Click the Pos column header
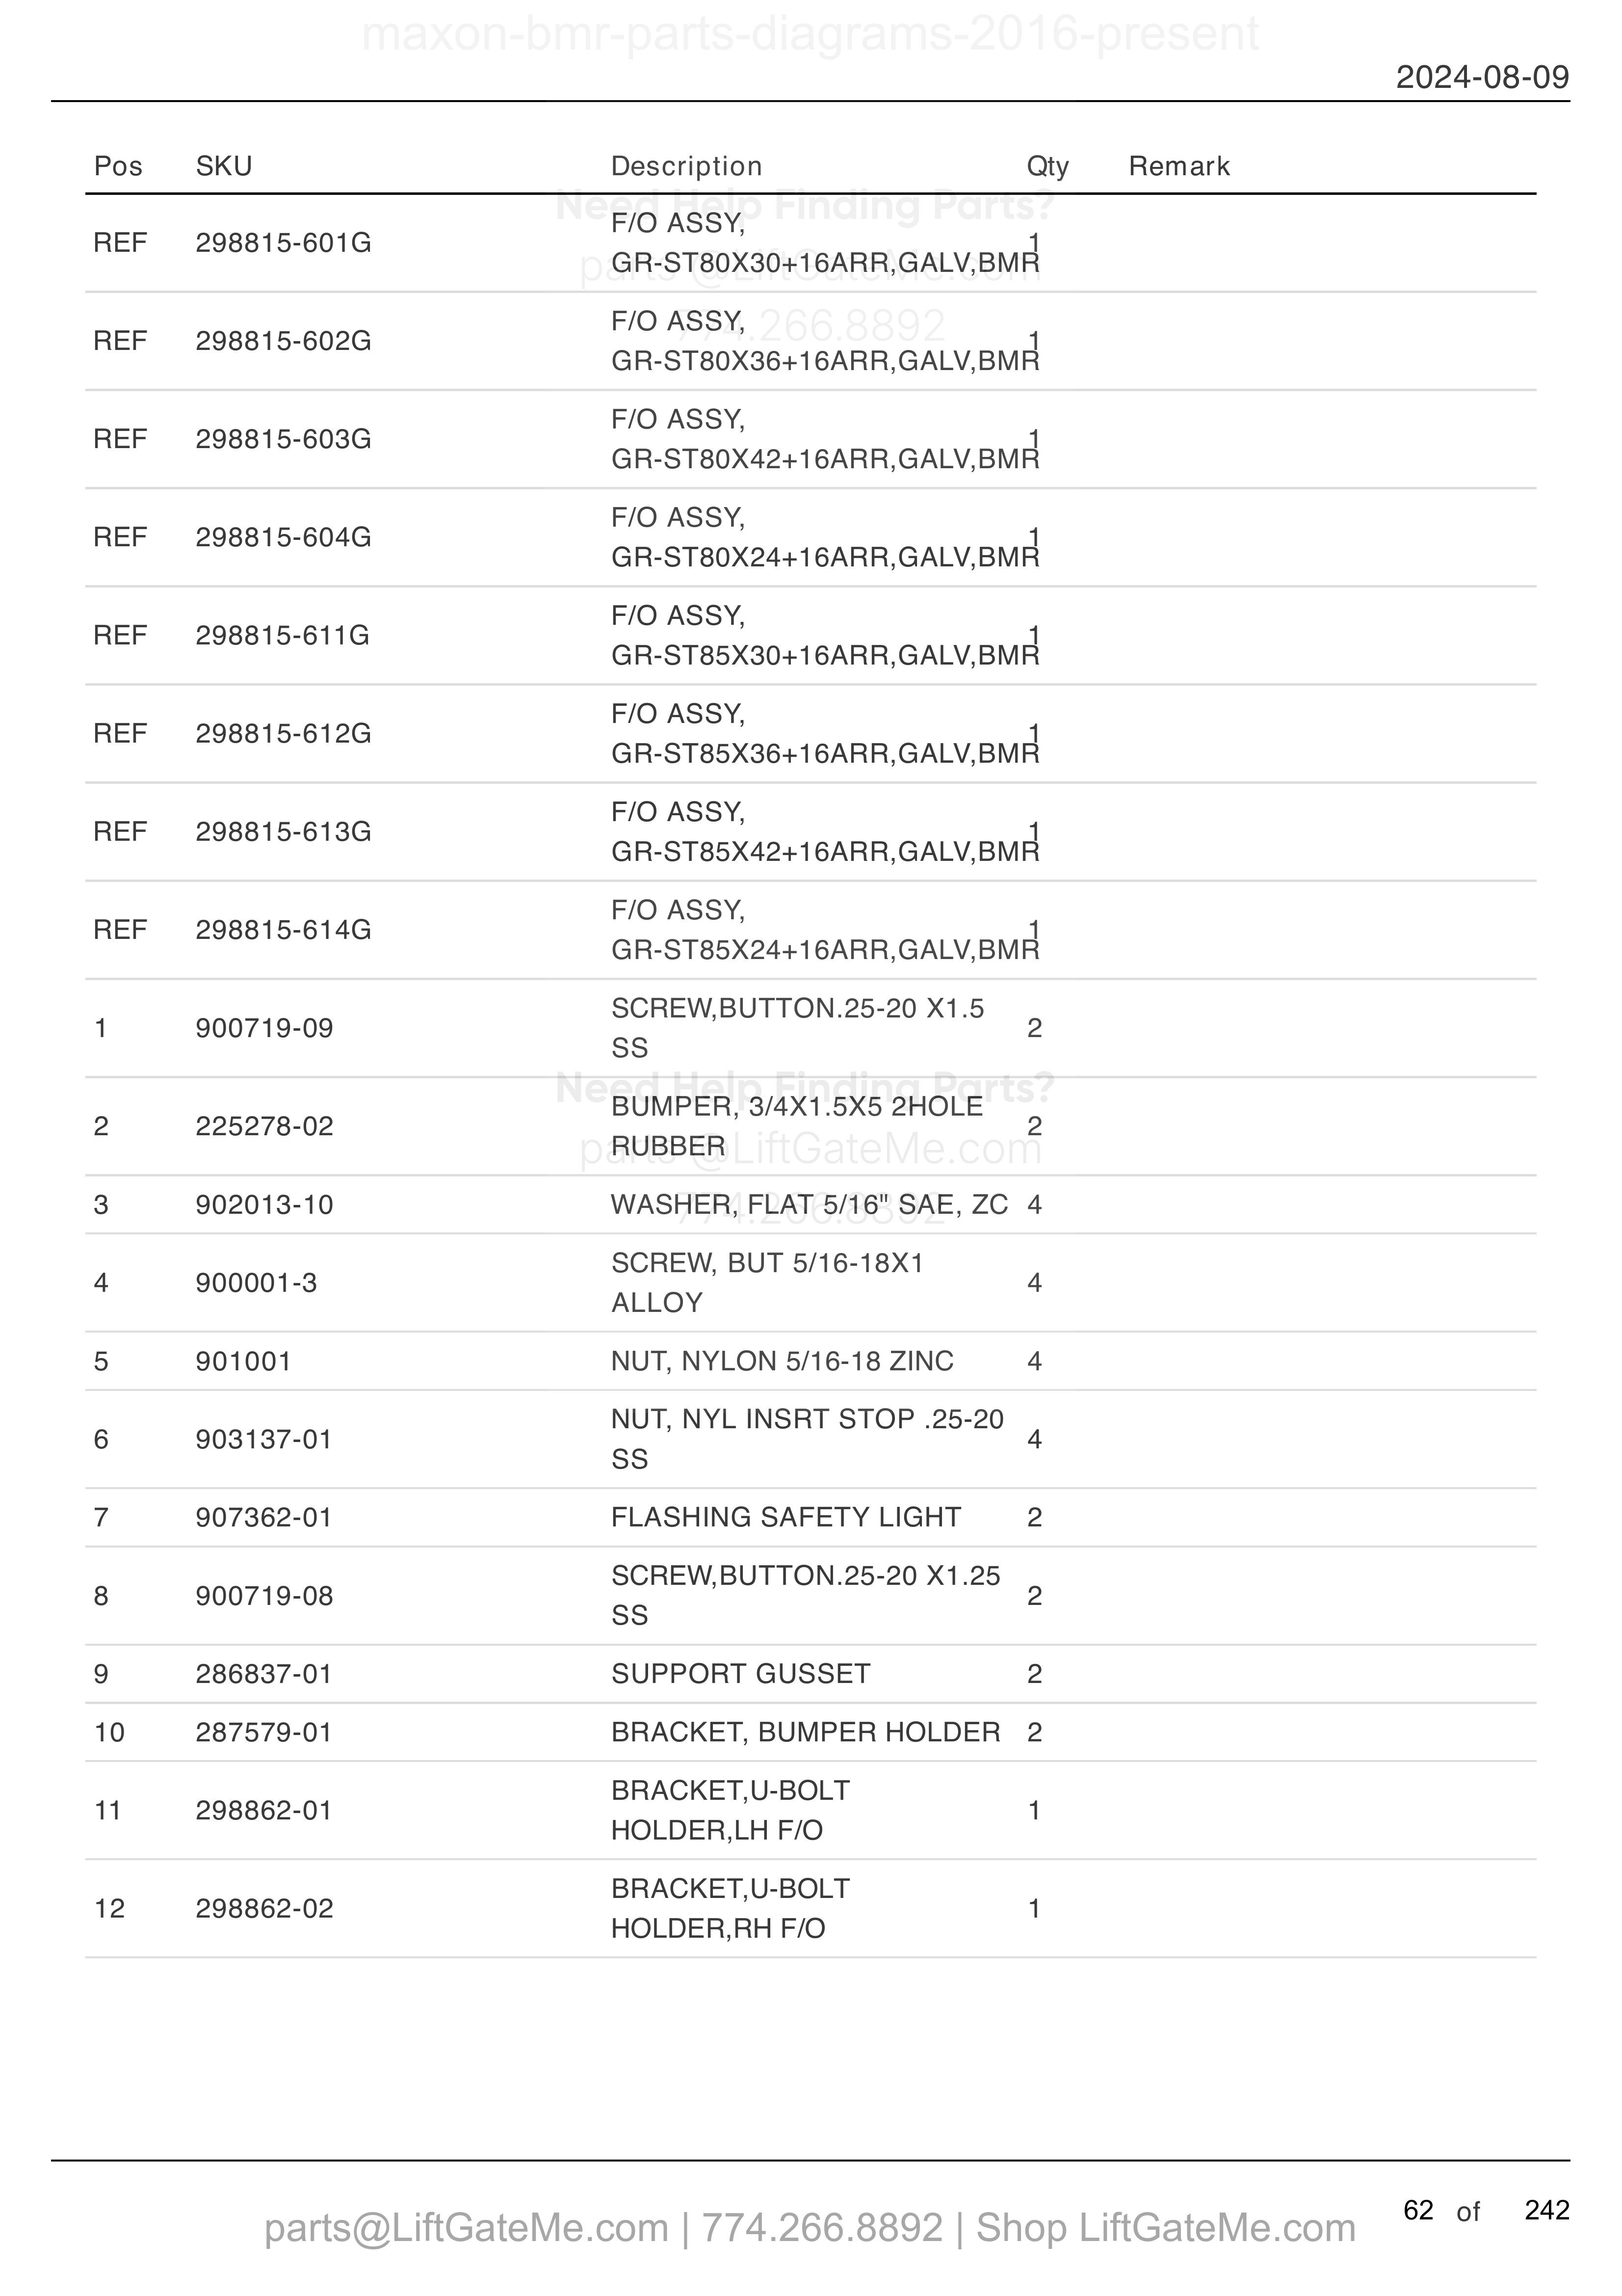 tap(118, 166)
